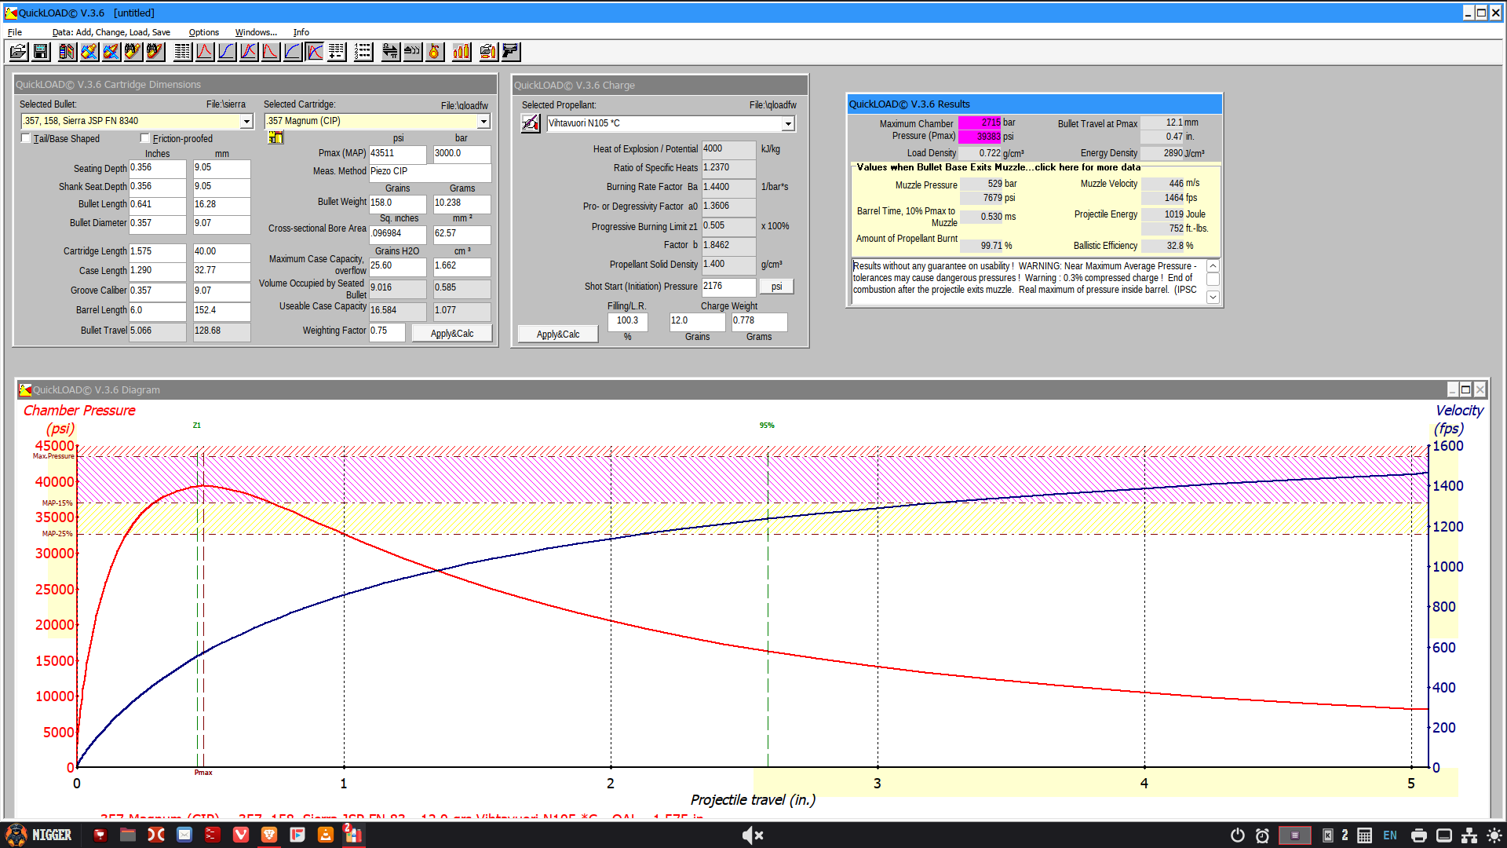The height and width of the screenshot is (848, 1507).
Task: Enable the Tail/Base Shaped checkbox
Action: [x=26, y=138]
